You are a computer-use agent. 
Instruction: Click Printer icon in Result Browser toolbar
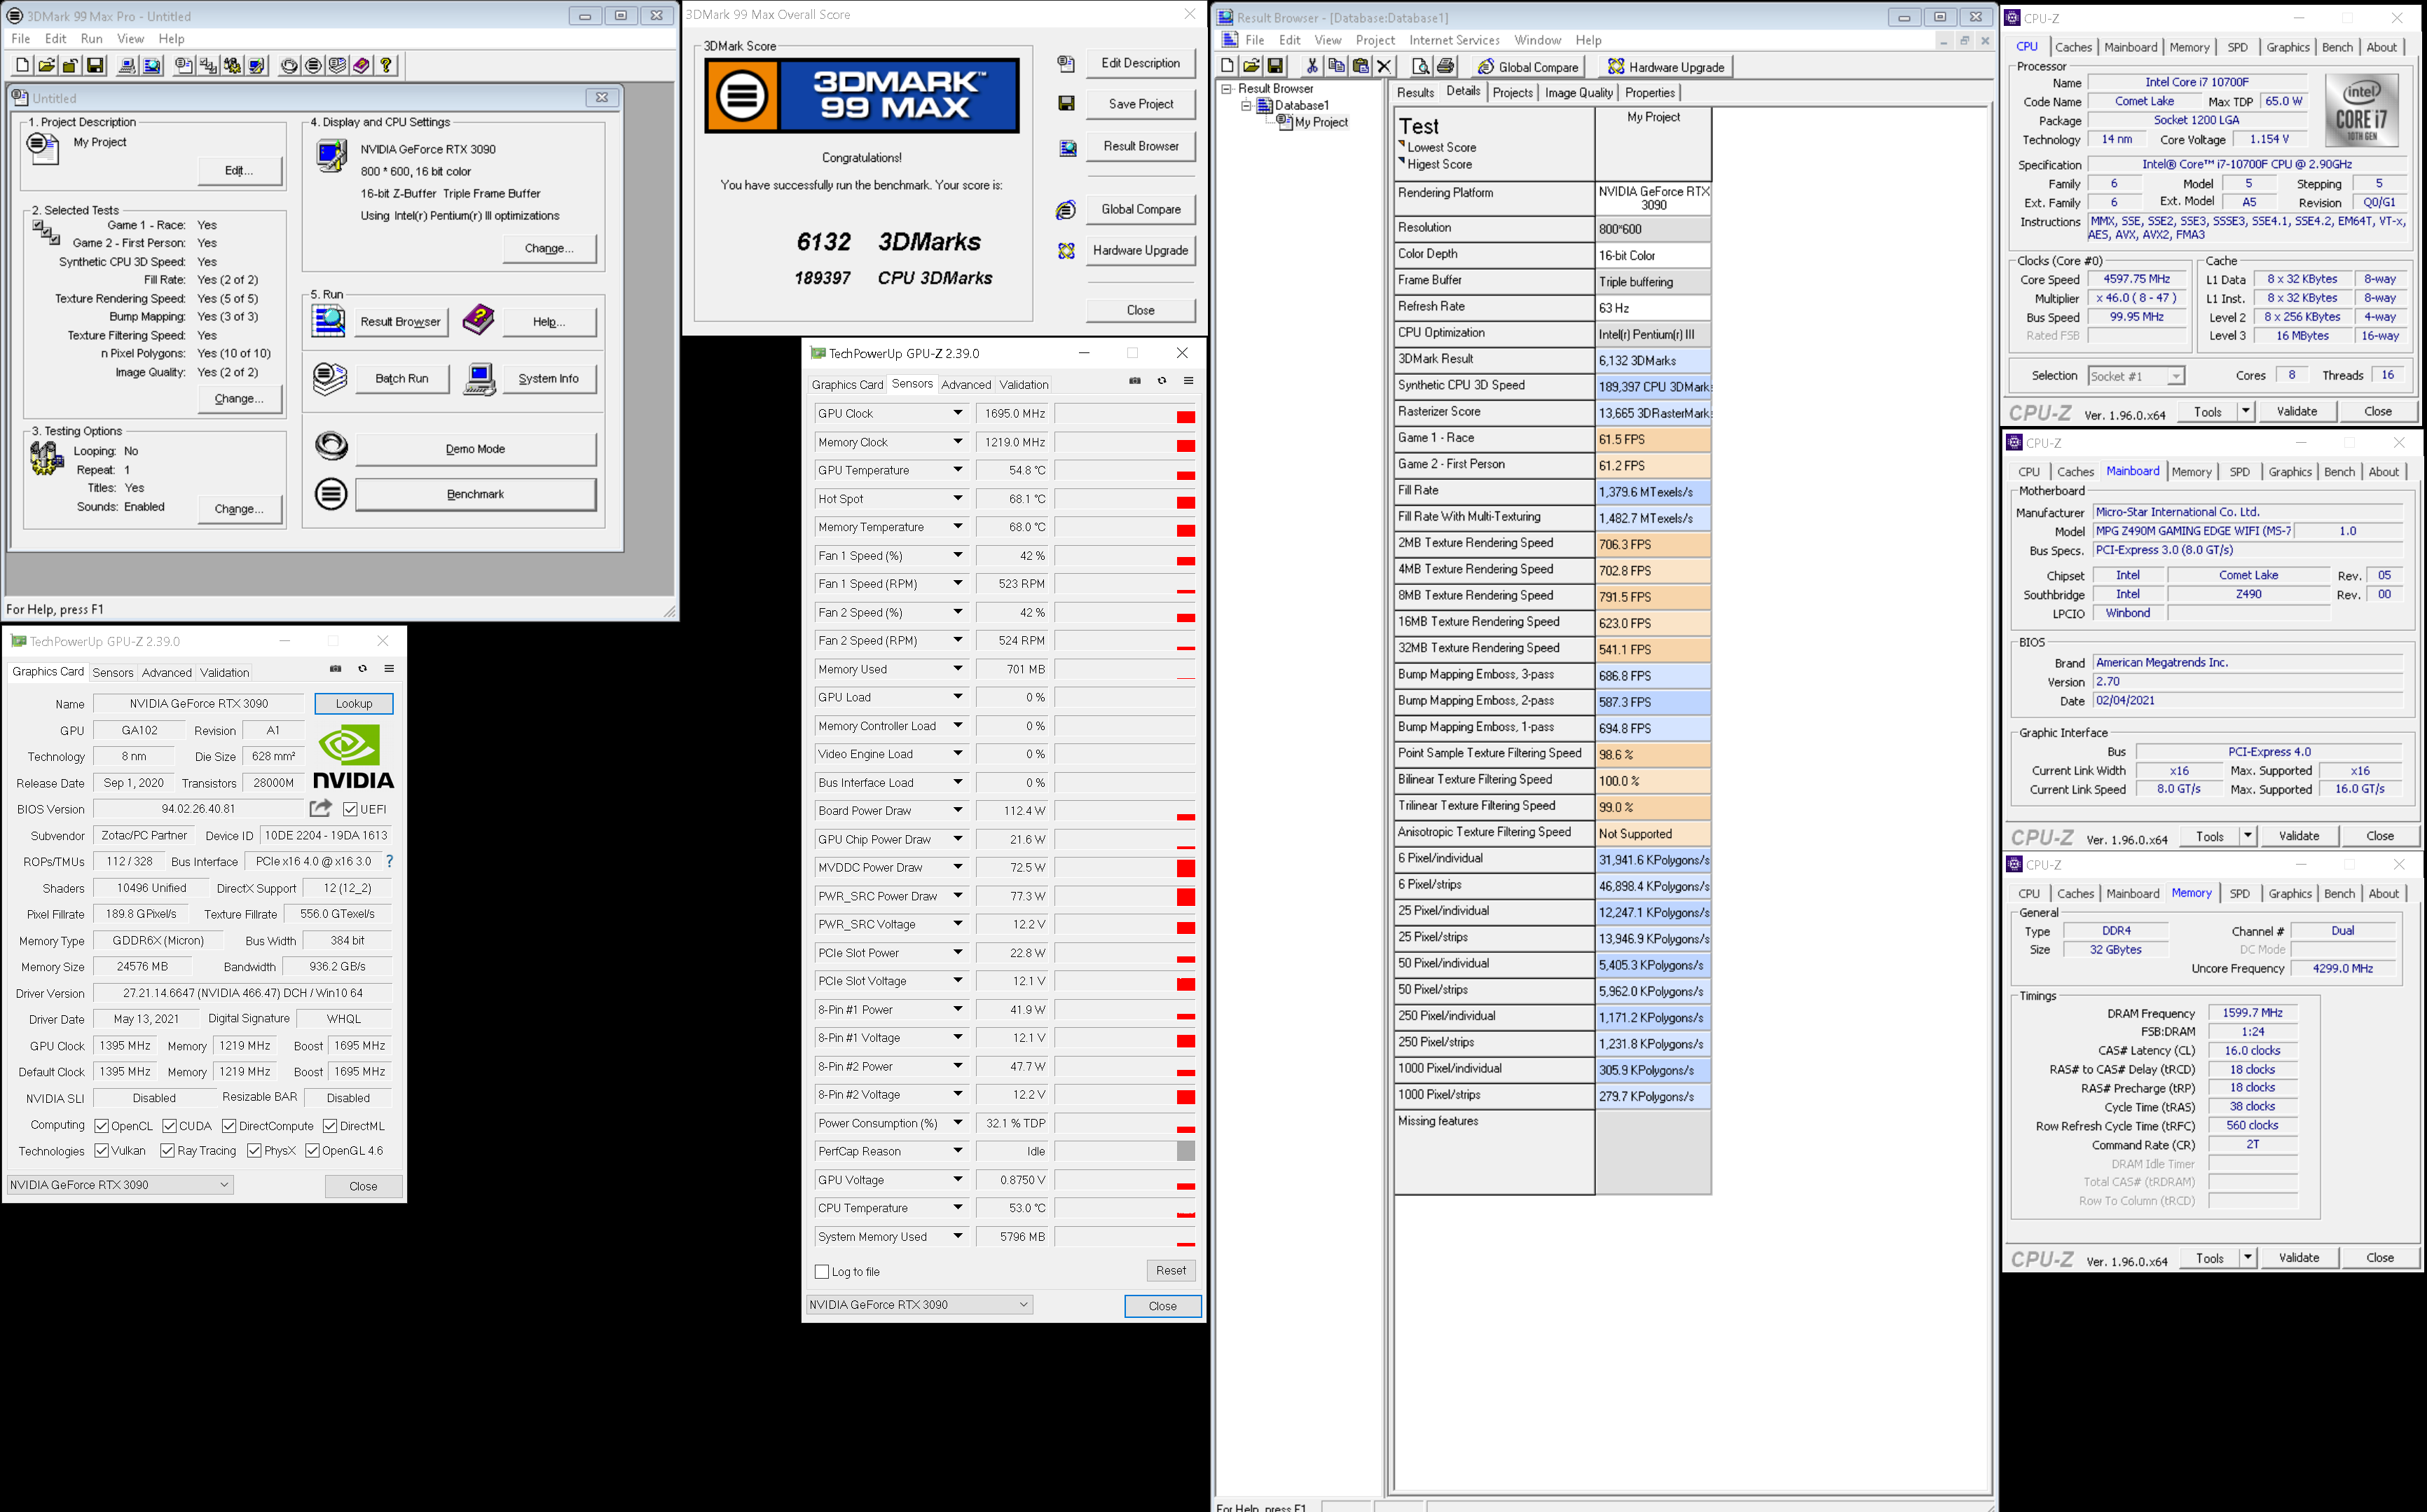point(1445,67)
